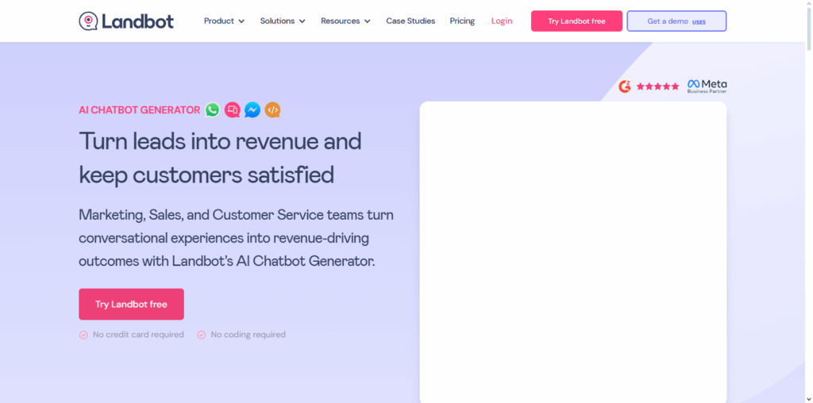Image resolution: width=813 pixels, height=403 pixels.
Task: Expand the Product dropdown menu
Action: [224, 21]
